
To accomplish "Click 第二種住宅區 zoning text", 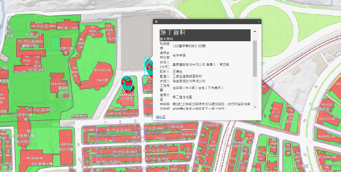I will (x=182, y=97).
